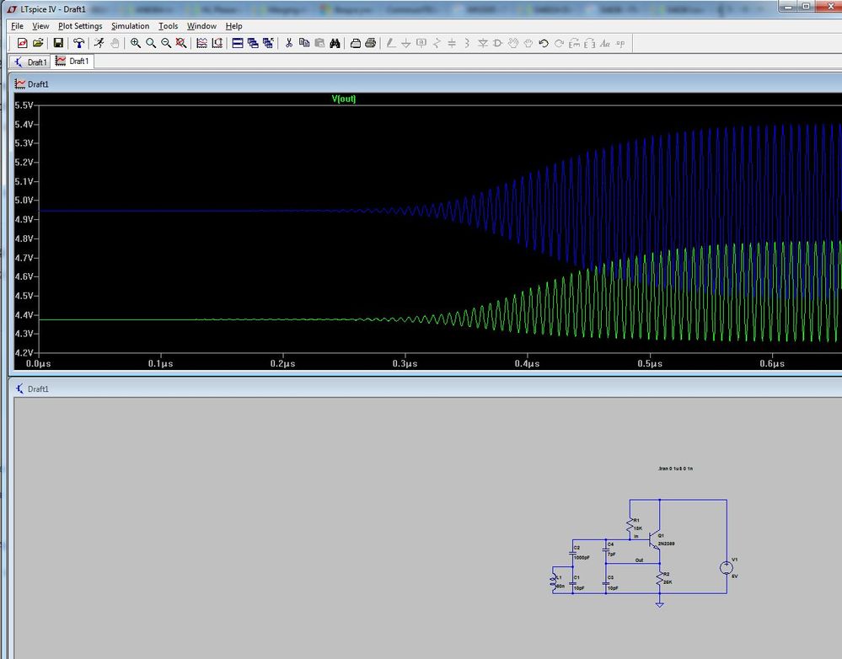The image size is (842, 659).
Task: Open the Window menu
Action: (201, 26)
